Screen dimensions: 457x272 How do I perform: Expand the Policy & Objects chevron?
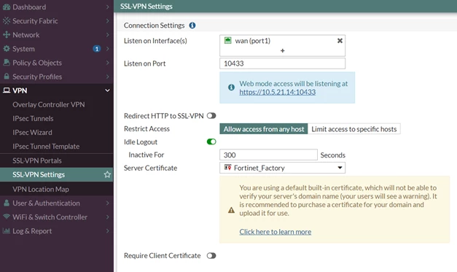tap(108, 63)
